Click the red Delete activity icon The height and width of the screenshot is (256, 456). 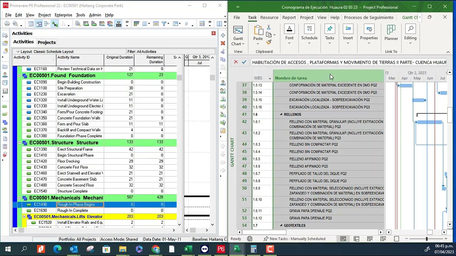click(x=223, y=43)
